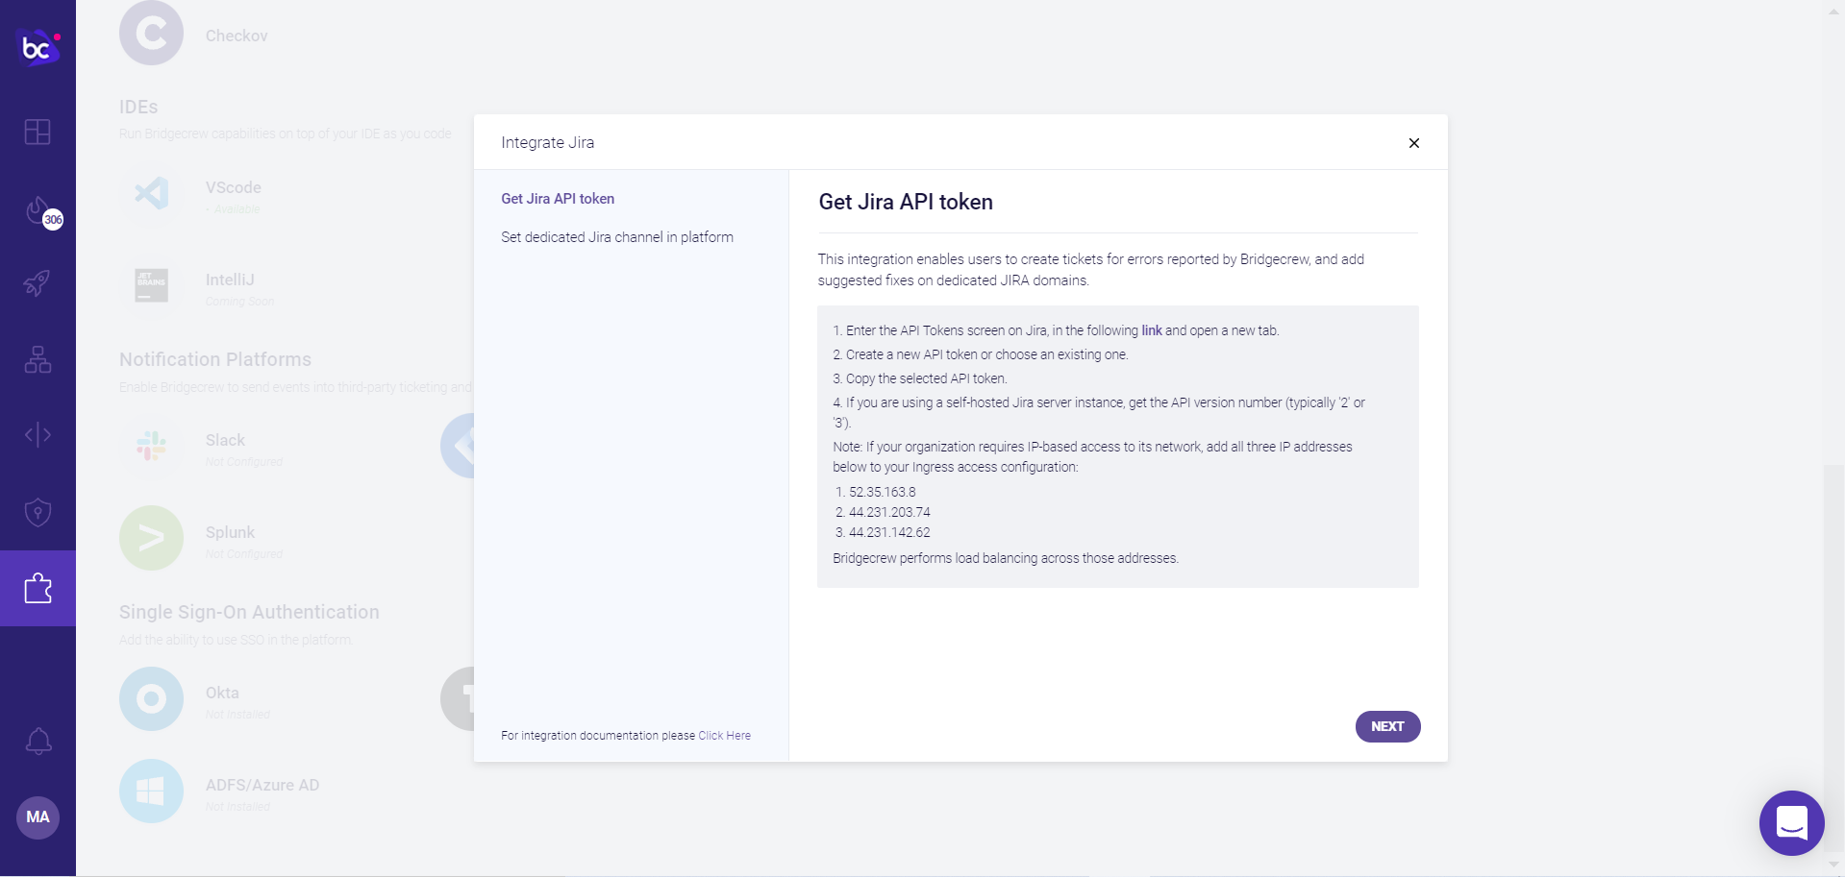This screenshot has height=877, width=1845.
Task: Click IP address 52.35.163.8
Action: 882,492
